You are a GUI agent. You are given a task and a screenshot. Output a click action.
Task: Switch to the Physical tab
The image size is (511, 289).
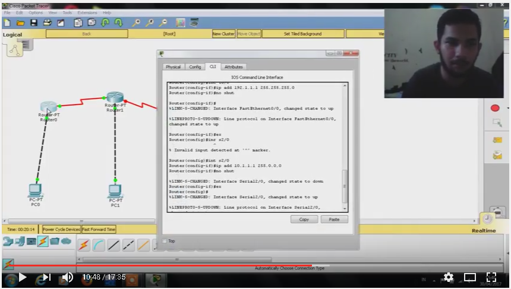tap(173, 66)
